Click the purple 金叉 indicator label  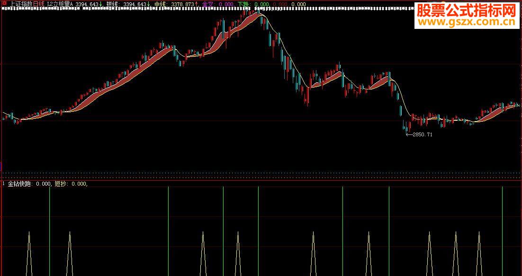point(209,4)
